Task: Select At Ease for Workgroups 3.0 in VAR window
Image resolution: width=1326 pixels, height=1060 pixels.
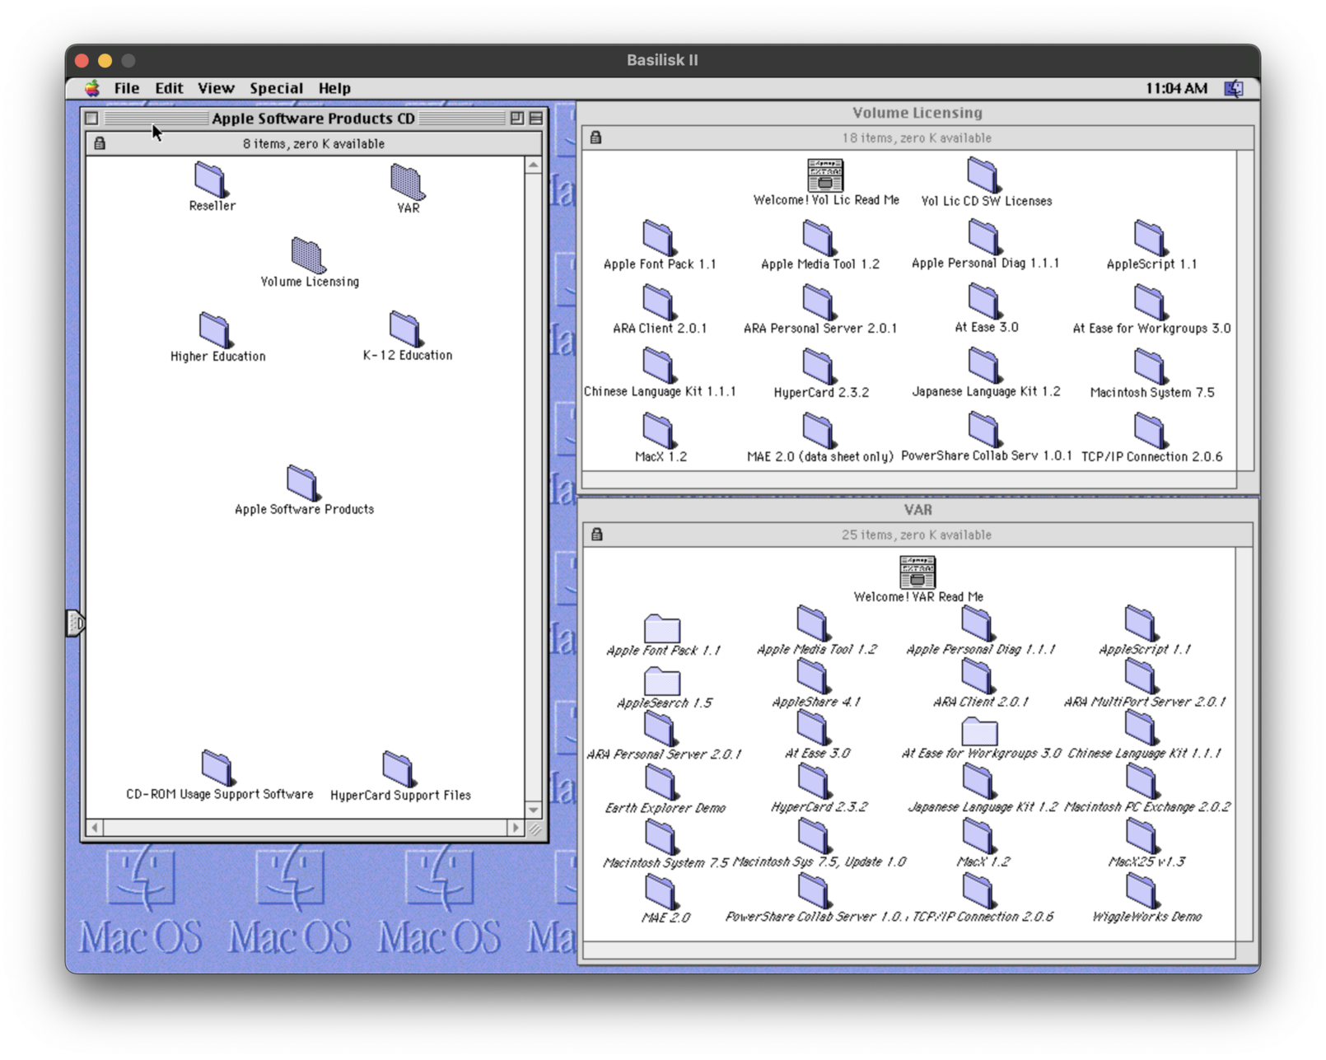Action: point(979,731)
